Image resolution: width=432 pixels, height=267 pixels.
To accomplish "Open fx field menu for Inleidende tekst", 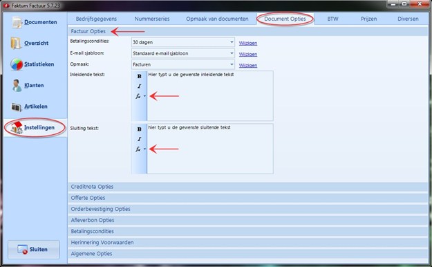I will [x=140, y=96].
